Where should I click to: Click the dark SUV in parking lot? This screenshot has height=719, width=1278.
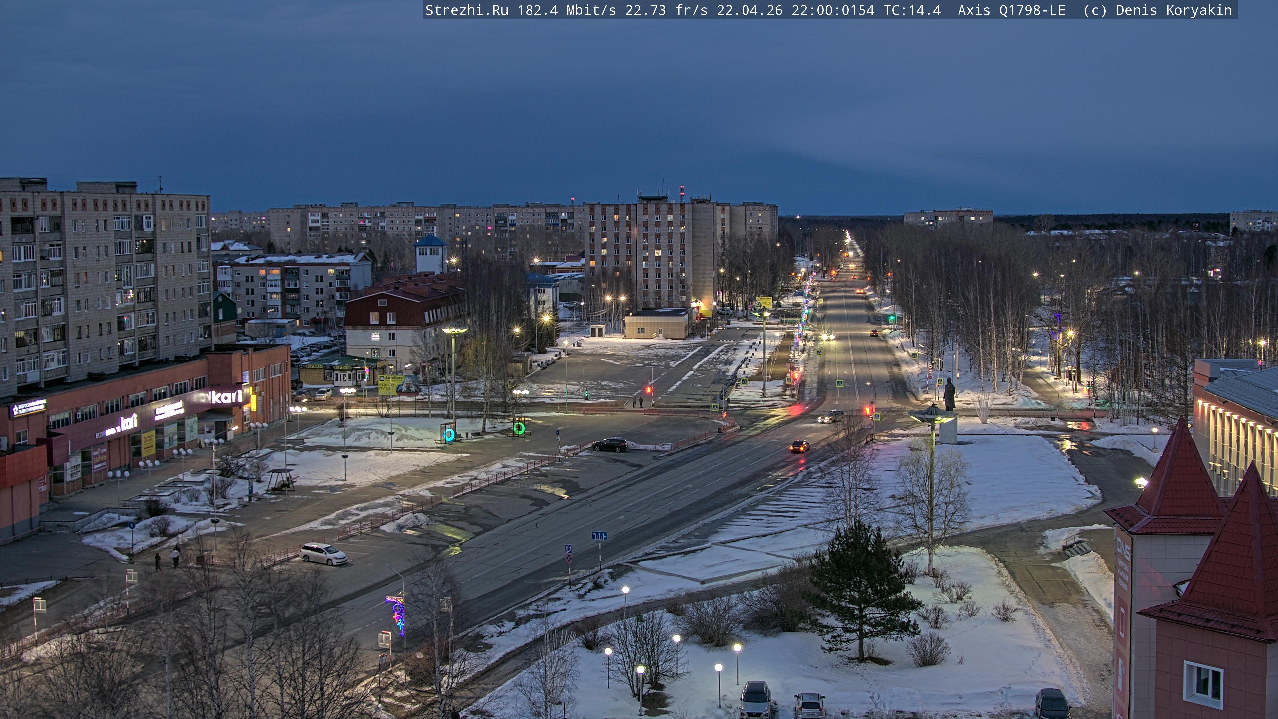click(x=609, y=445)
